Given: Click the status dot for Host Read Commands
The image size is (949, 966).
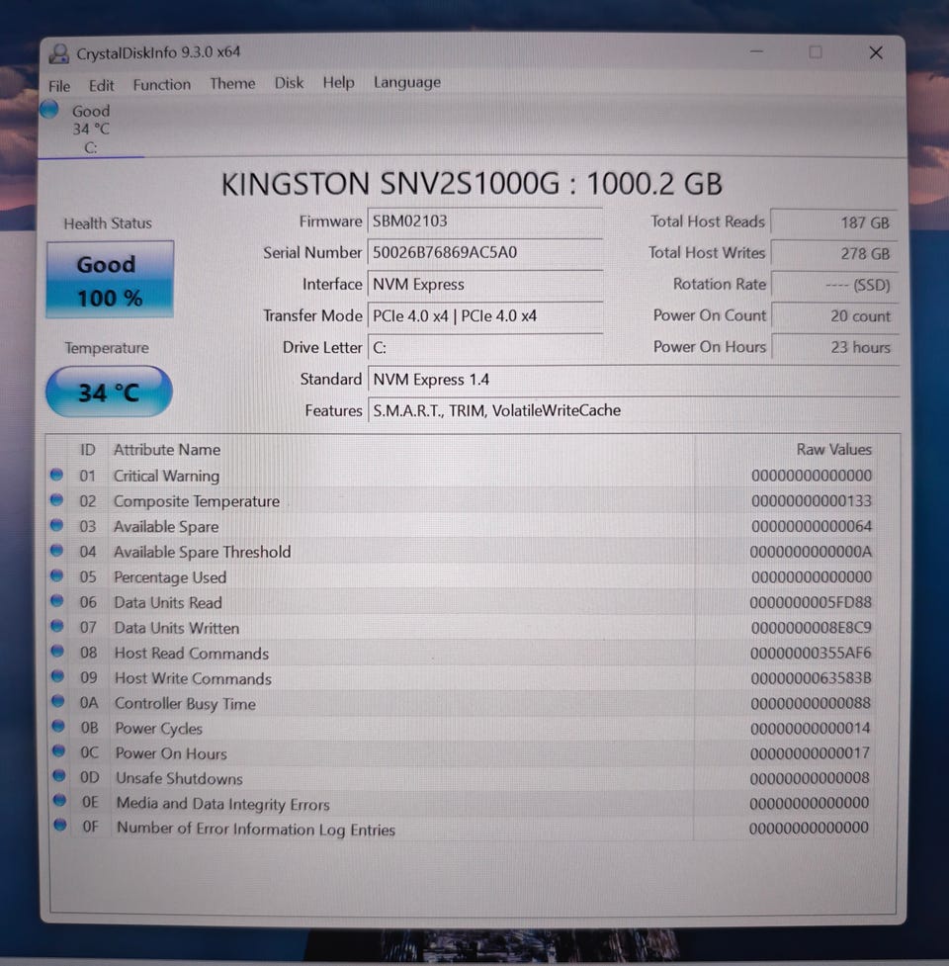Looking at the screenshot, I should 57,652.
